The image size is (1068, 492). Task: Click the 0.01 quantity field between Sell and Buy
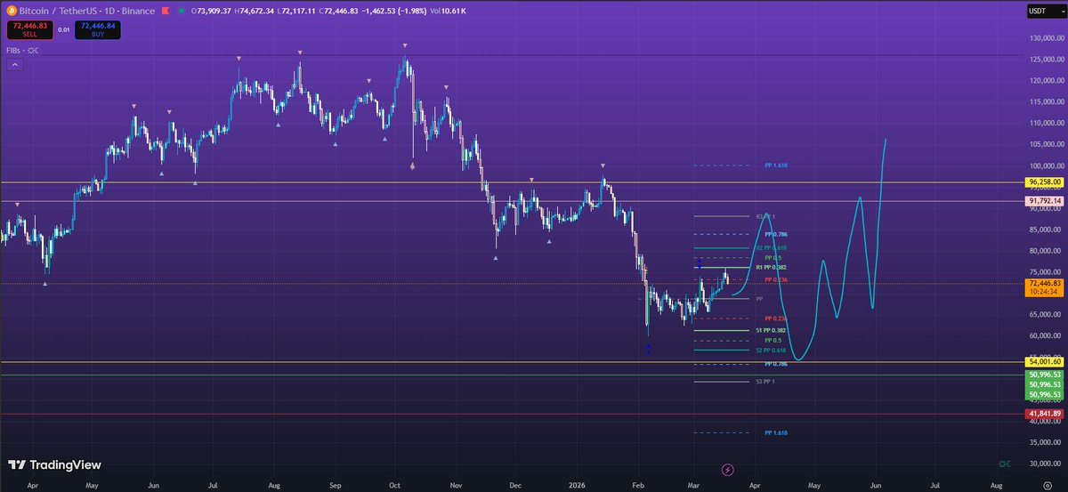click(64, 29)
